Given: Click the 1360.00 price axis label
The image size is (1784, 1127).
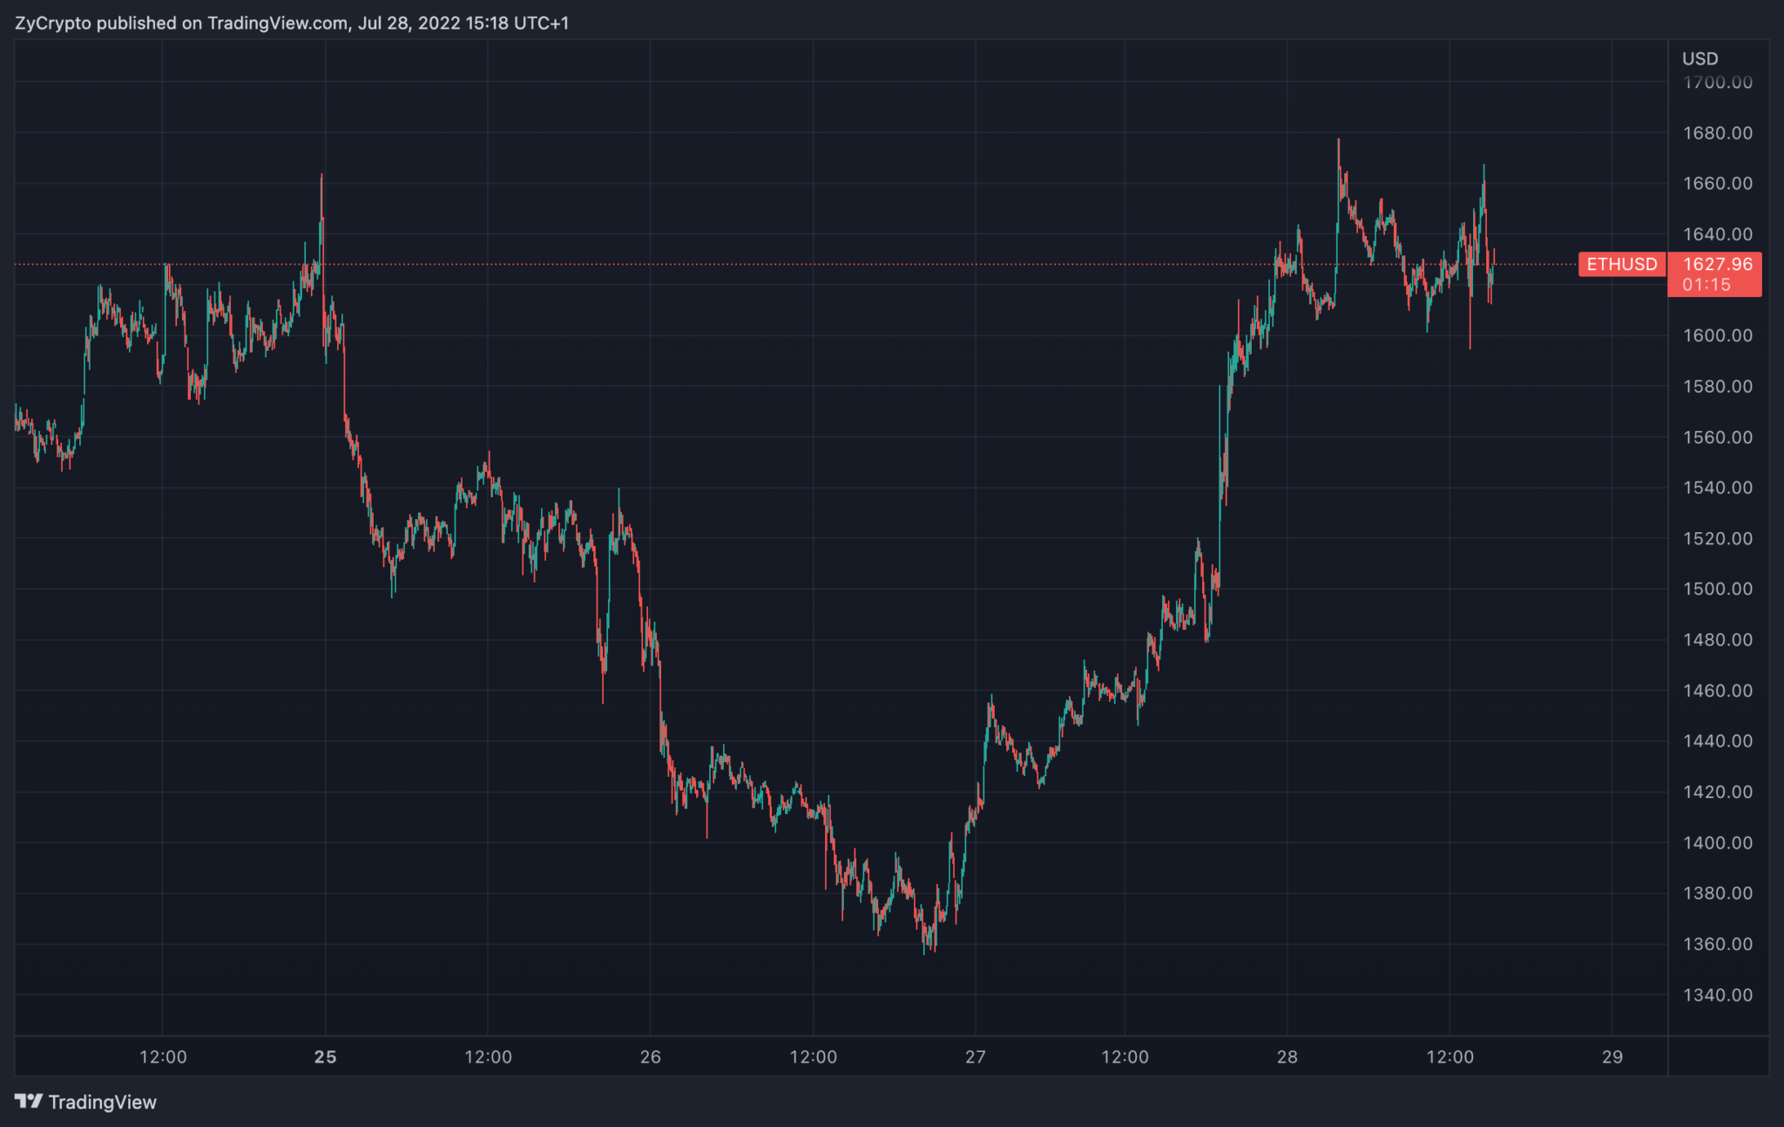Looking at the screenshot, I should click(x=1717, y=944).
